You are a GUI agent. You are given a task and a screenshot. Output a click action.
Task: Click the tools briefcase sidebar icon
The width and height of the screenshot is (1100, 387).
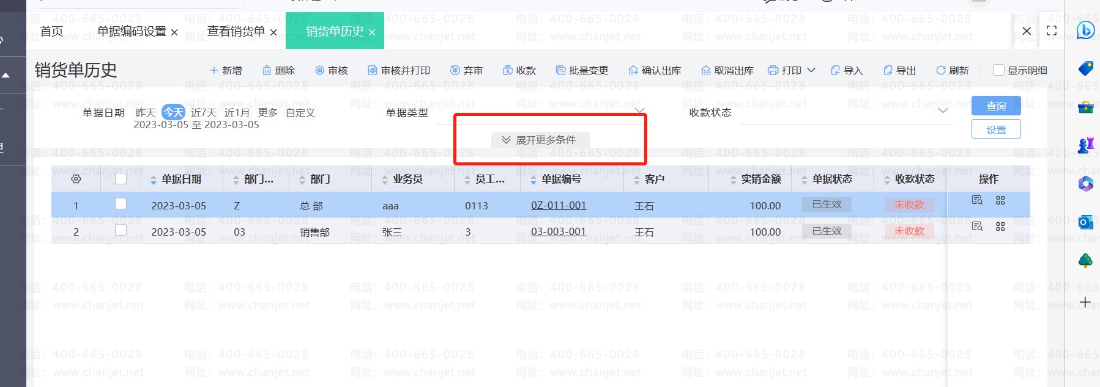pyautogui.click(x=1085, y=107)
